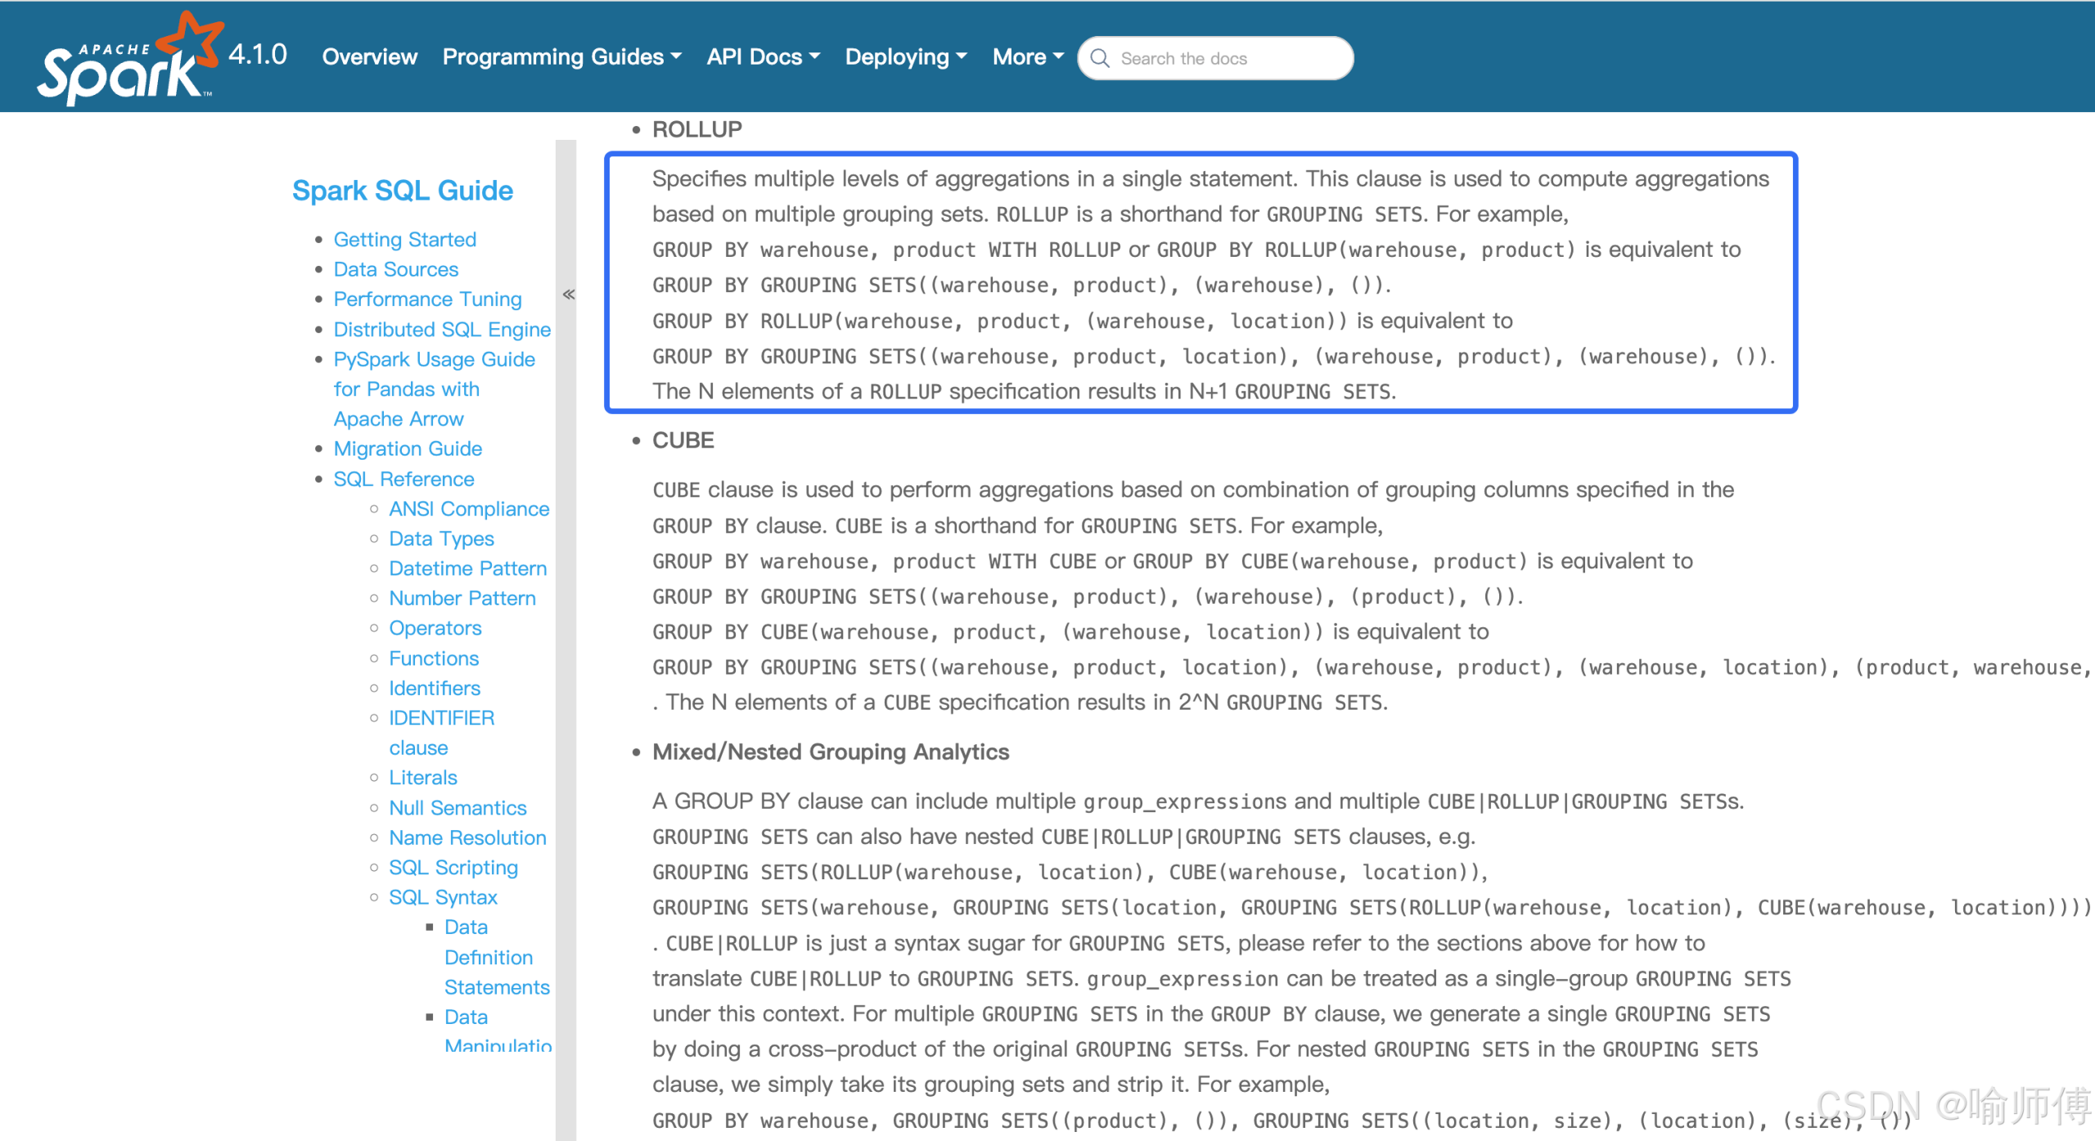Open the Programming Guides dropdown
Image resolution: width=2095 pixels, height=1141 pixels.
click(561, 57)
